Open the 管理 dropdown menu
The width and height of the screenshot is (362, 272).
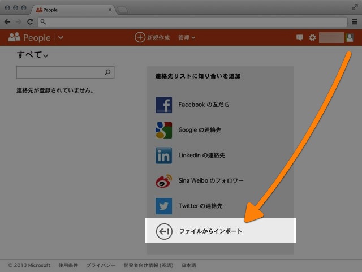187,37
